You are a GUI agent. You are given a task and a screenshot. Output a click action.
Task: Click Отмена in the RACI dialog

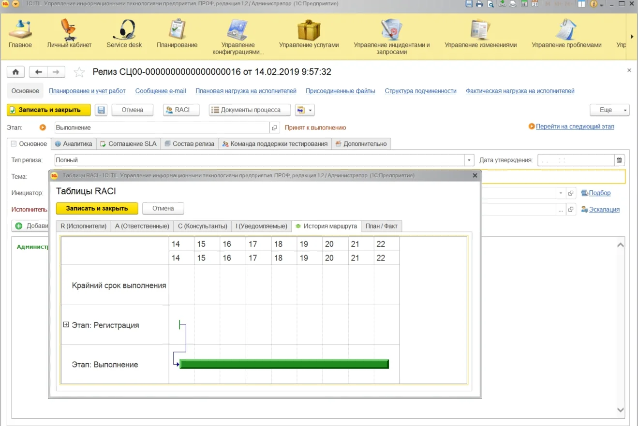(163, 209)
